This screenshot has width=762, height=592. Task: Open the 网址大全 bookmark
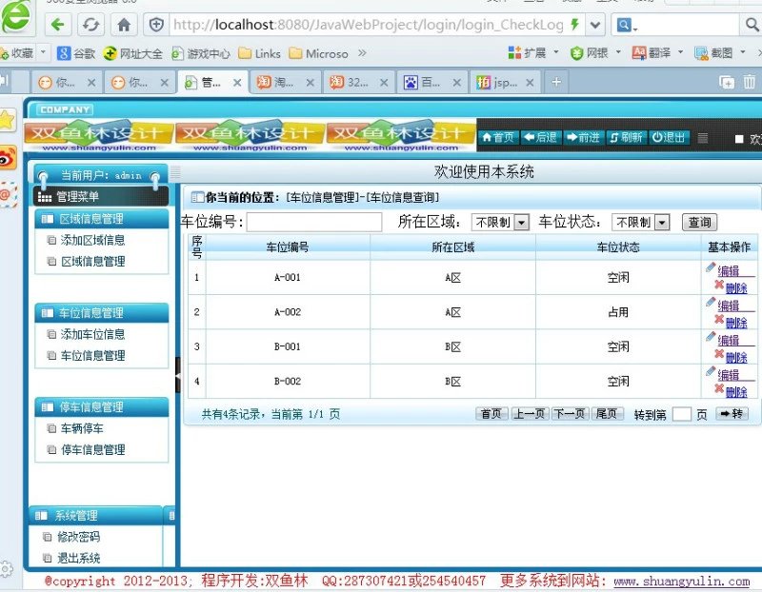pos(133,53)
